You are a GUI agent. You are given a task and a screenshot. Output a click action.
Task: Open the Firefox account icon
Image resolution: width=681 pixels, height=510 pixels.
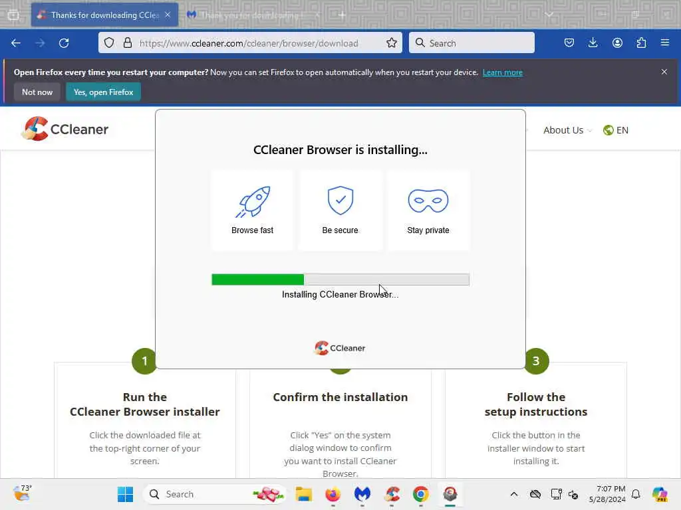click(617, 42)
